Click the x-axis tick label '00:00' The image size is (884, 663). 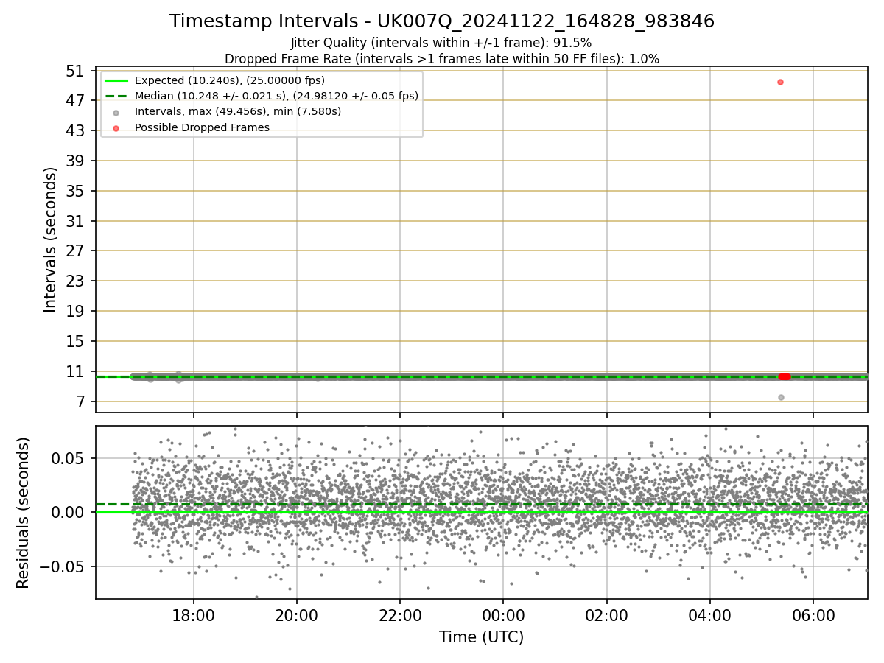coord(503,614)
